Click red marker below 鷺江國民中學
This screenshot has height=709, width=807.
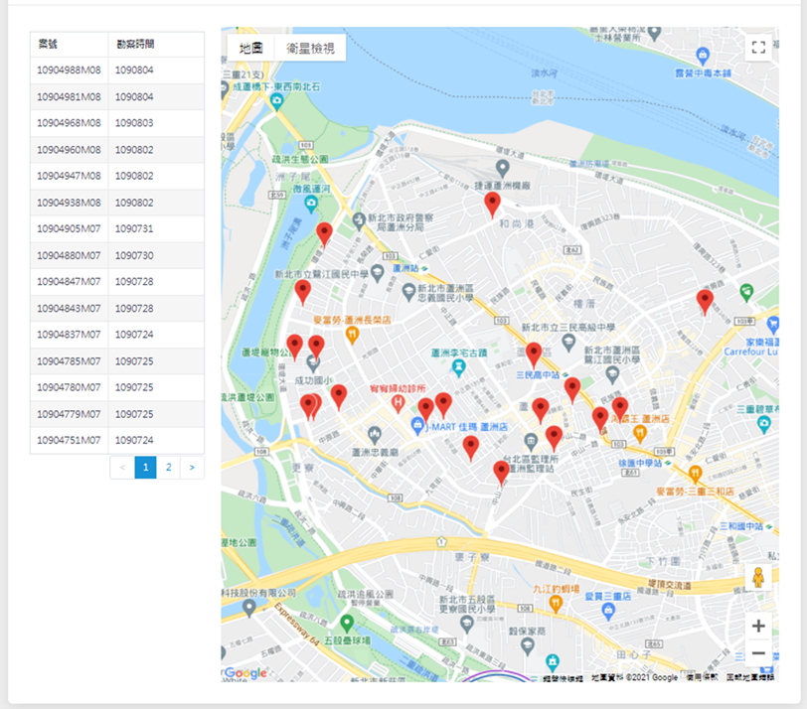click(302, 292)
